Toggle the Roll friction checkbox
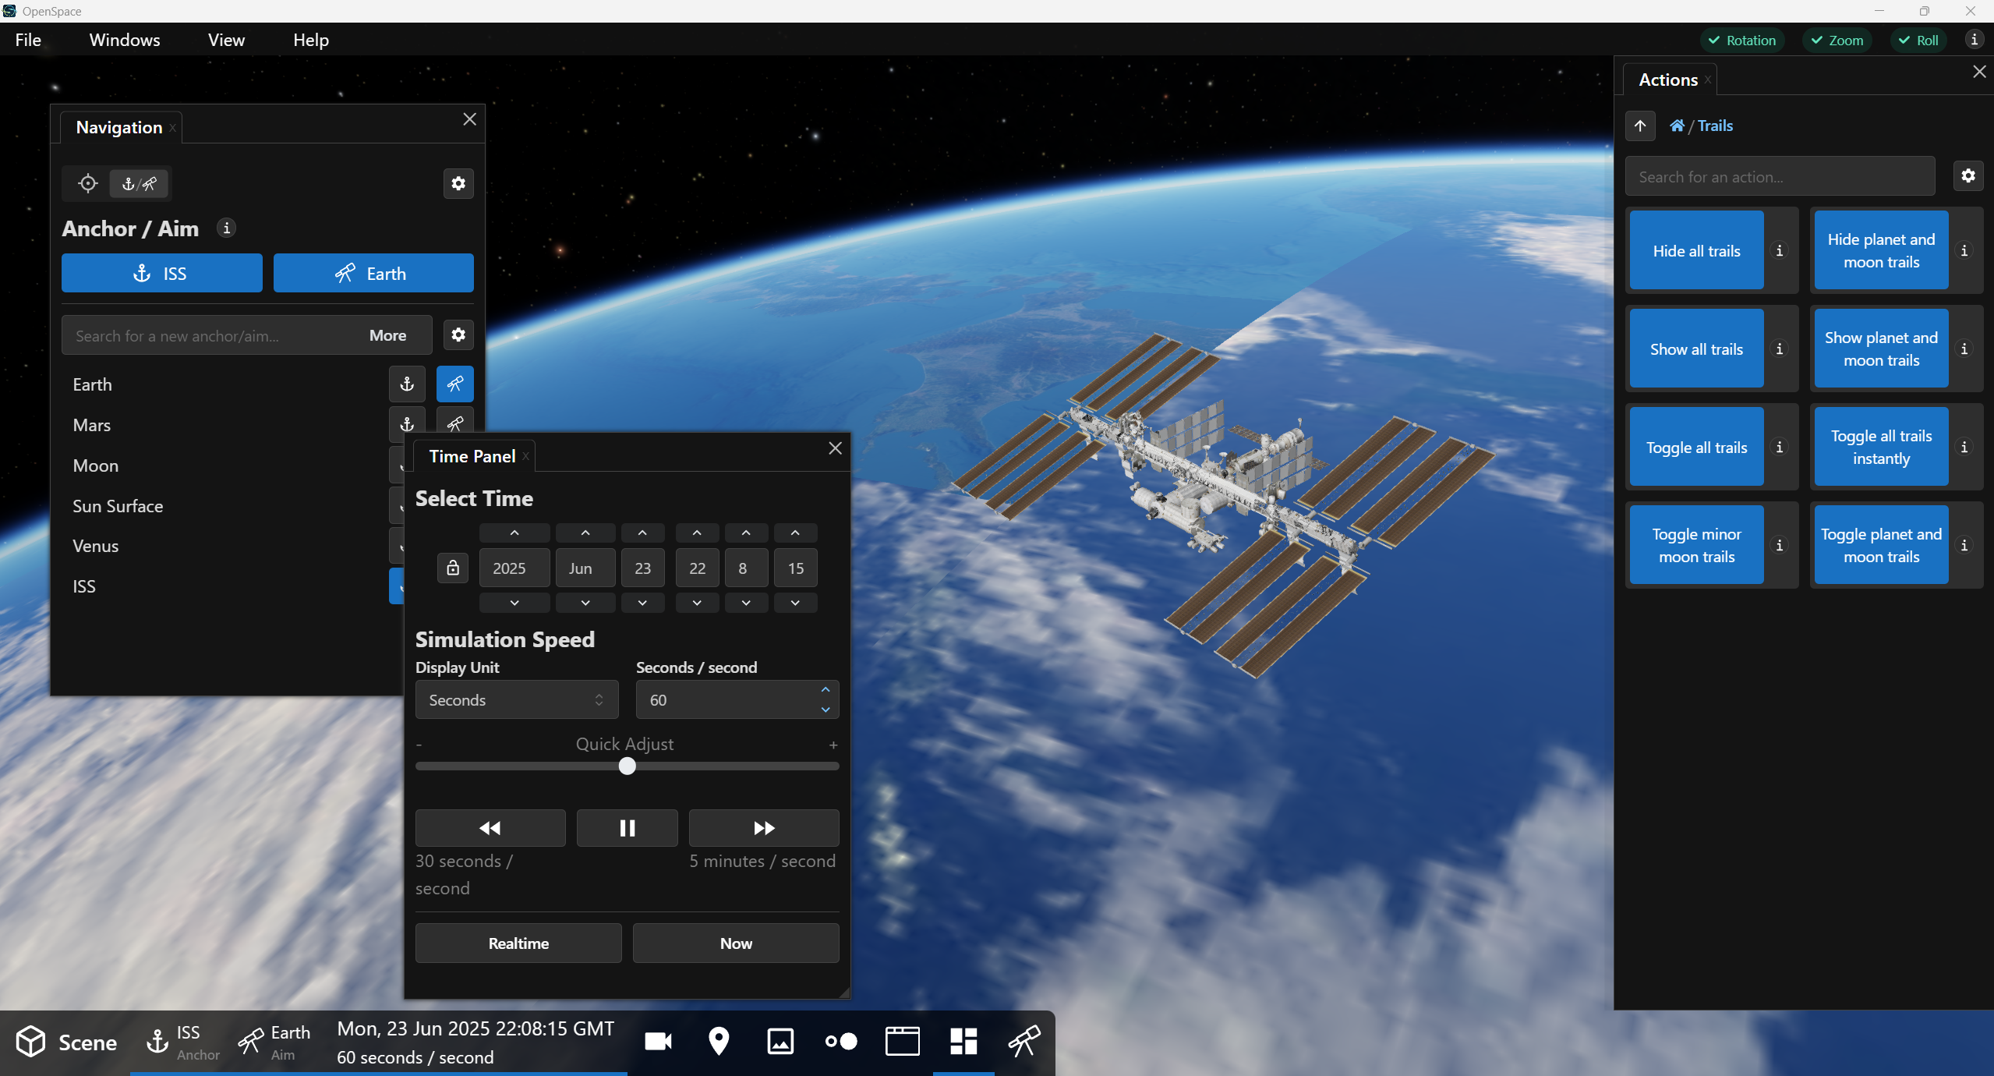This screenshot has width=1994, height=1076. click(x=1918, y=40)
